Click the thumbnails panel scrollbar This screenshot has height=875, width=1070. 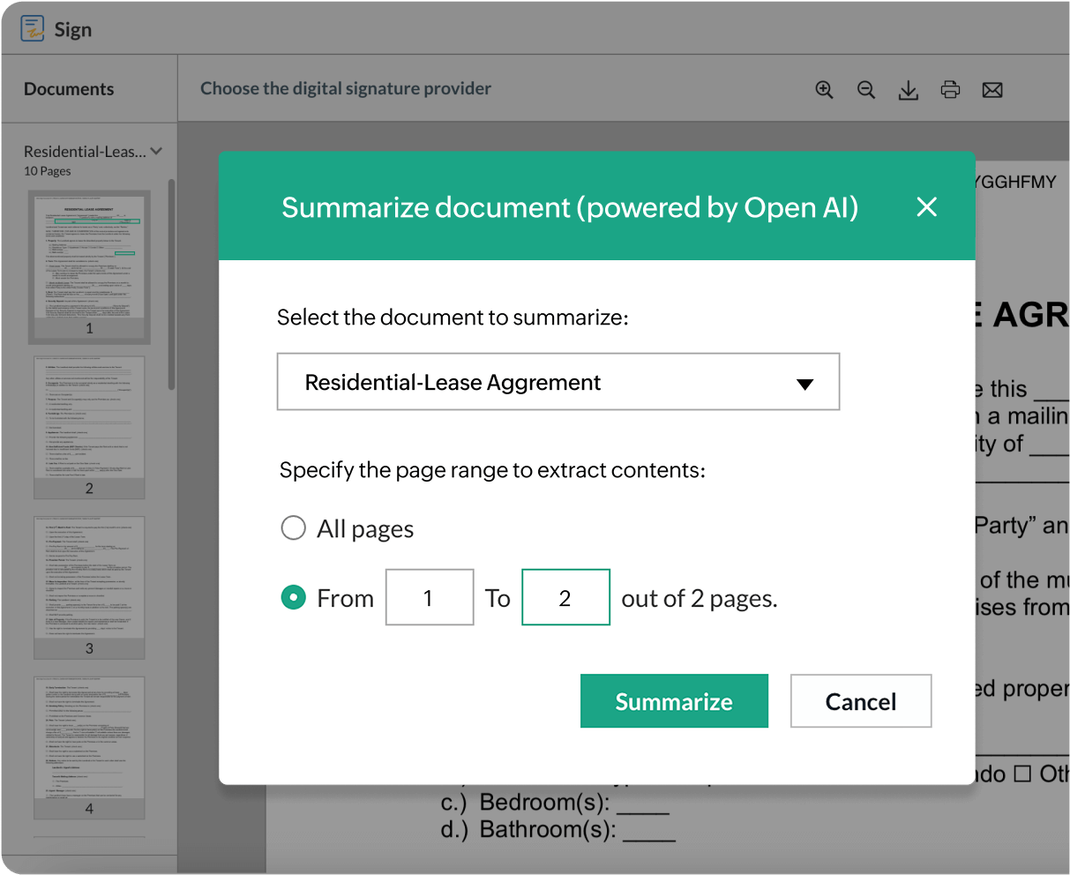(172, 285)
